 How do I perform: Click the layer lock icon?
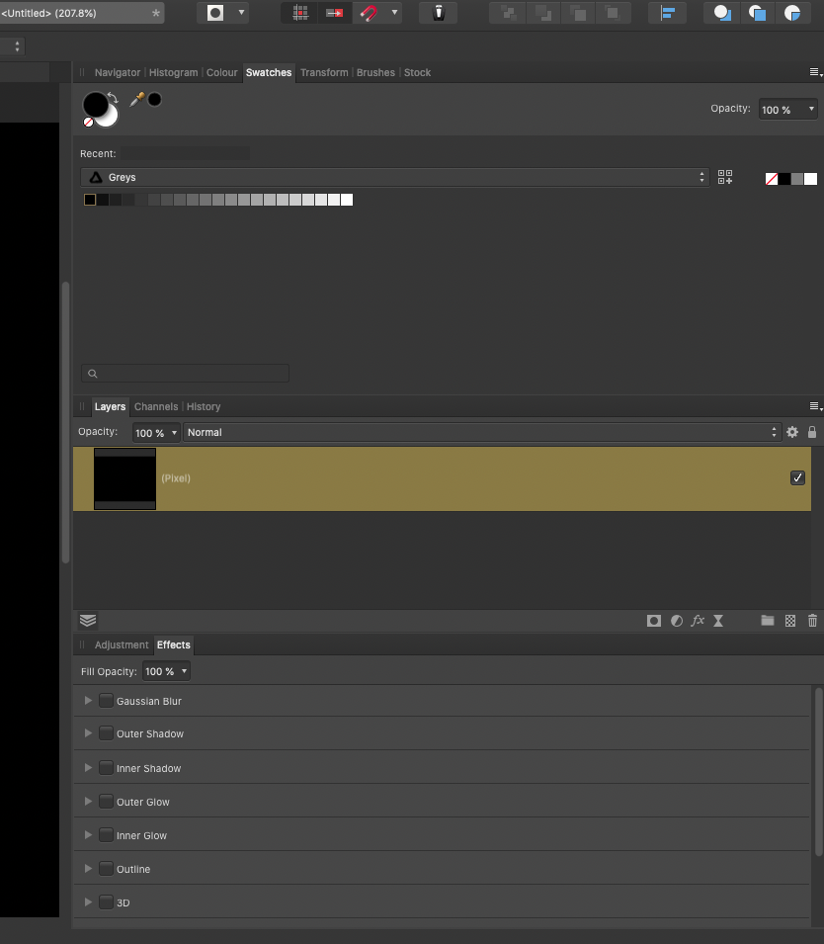coord(812,432)
